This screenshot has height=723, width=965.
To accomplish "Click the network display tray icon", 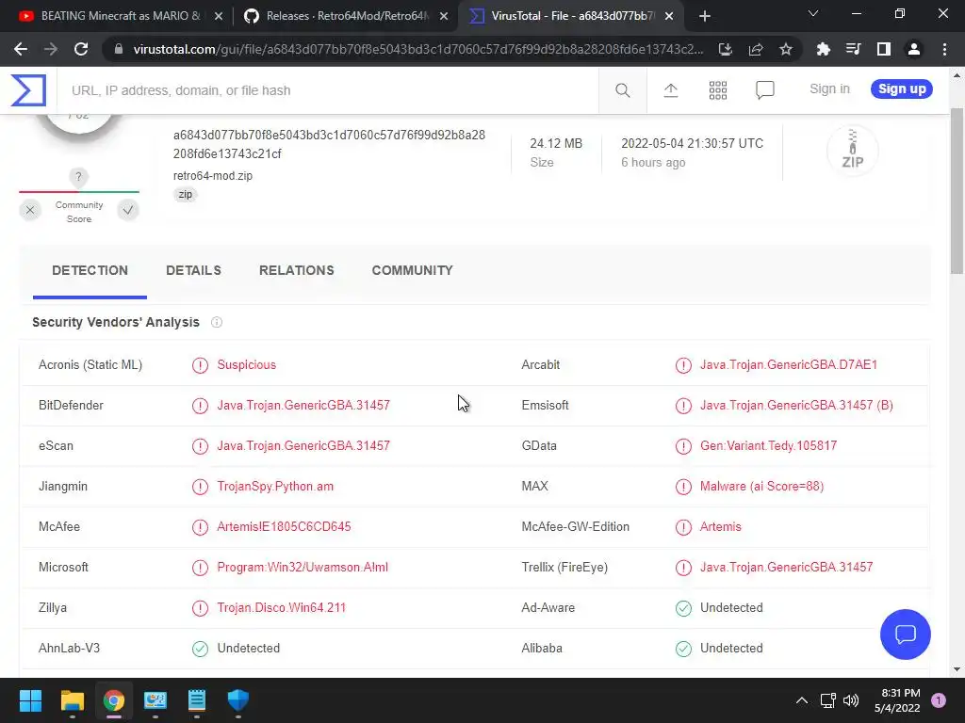I will [827, 700].
